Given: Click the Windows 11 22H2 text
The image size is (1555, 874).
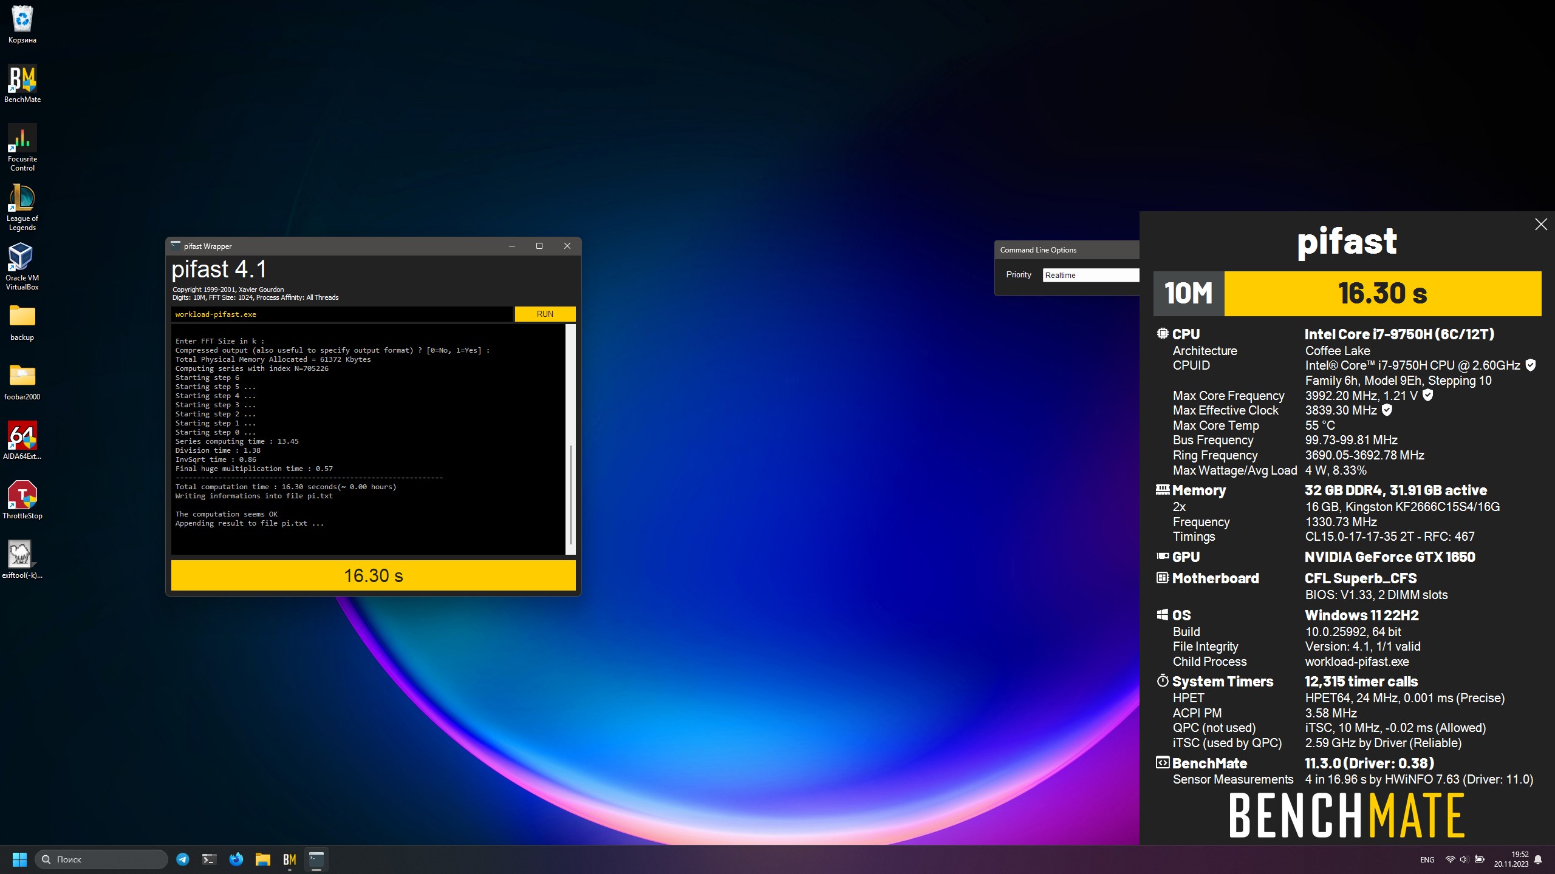Looking at the screenshot, I should 1362,615.
